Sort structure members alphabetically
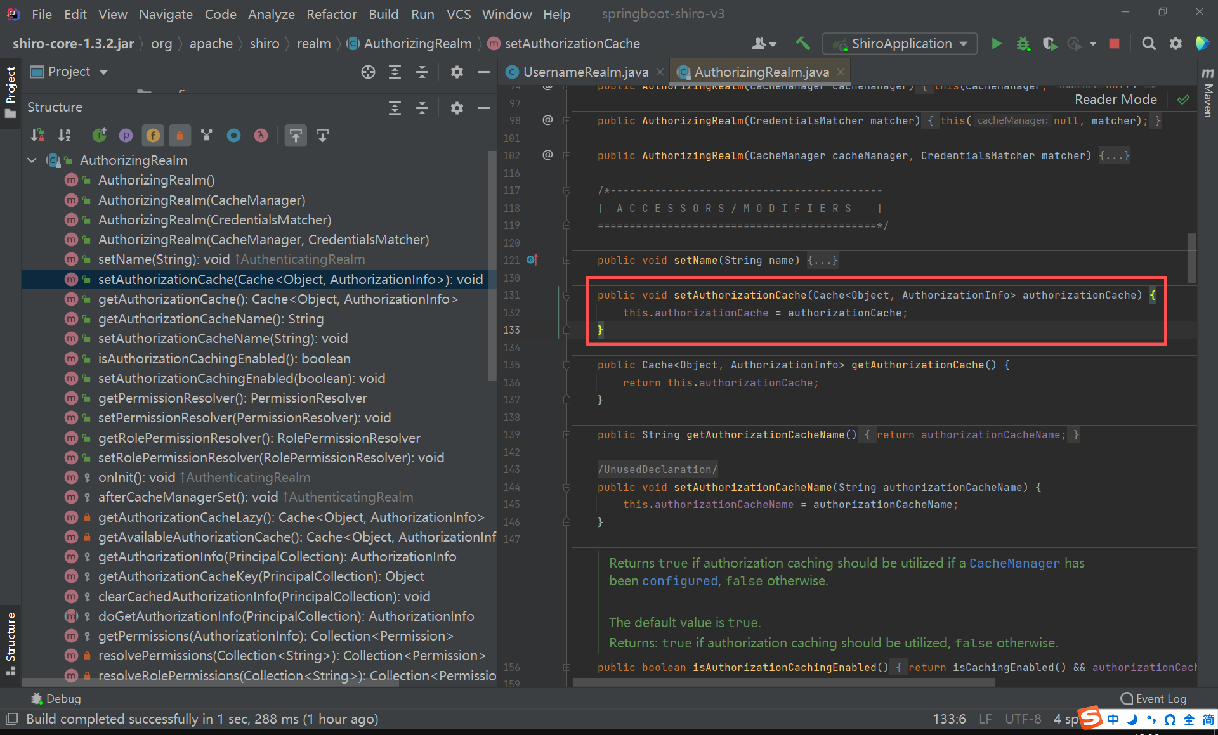This screenshot has height=735, width=1218. point(65,135)
